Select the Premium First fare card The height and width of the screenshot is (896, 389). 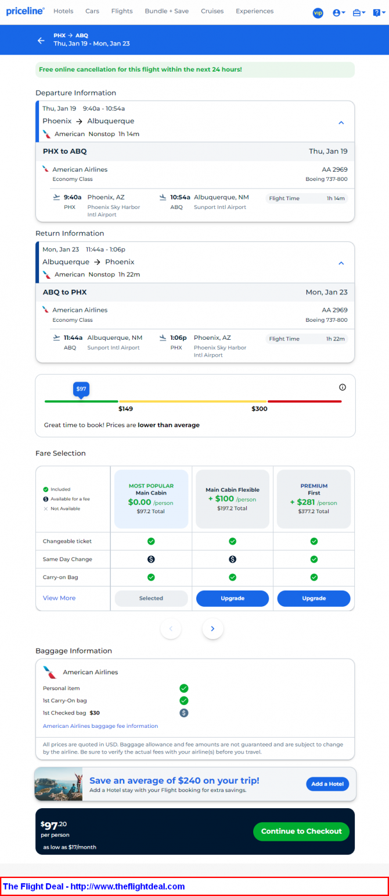(x=314, y=499)
